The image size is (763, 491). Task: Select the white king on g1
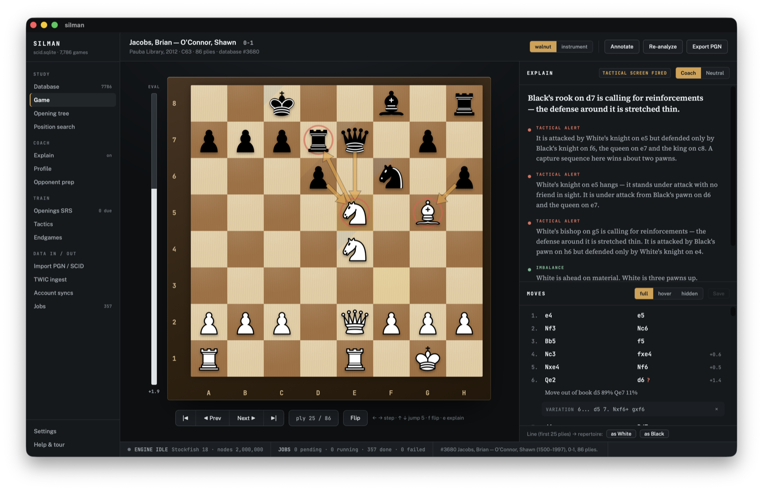tap(428, 359)
